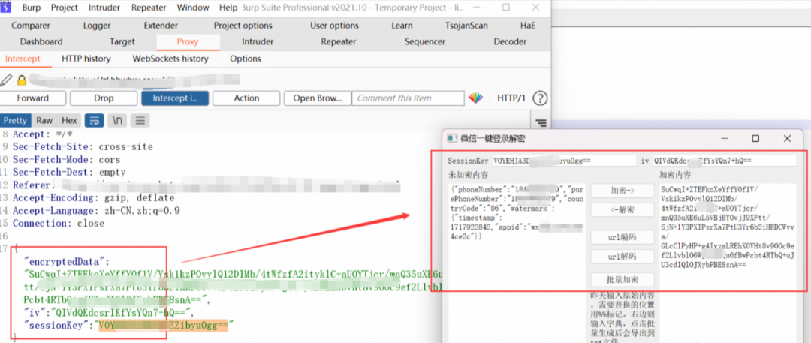The image size is (811, 343).
Task: Click the Open Browser button
Action: pos(317,98)
